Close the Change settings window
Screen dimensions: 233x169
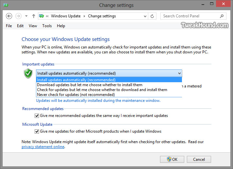pyautogui.click(x=223, y=4)
